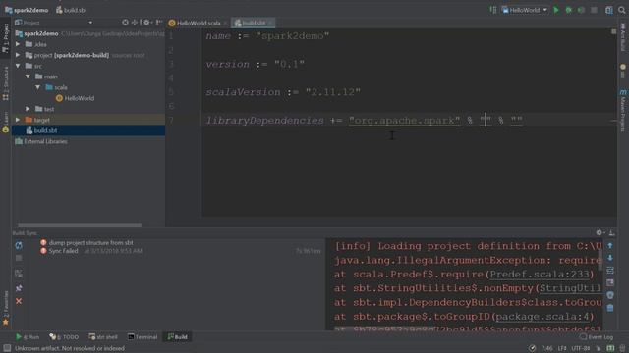Image resolution: width=629 pixels, height=353 pixels.
Task: Restart sync with the refresh icon
Action: coord(19,245)
